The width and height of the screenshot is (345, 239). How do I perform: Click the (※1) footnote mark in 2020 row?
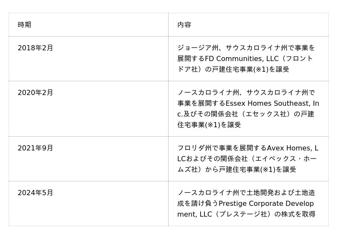(x=211, y=125)
